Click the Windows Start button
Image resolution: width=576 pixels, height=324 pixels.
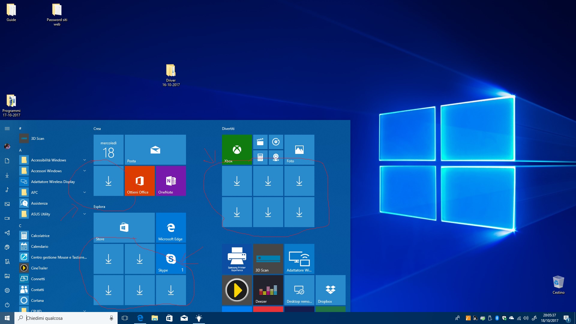[7, 318]
